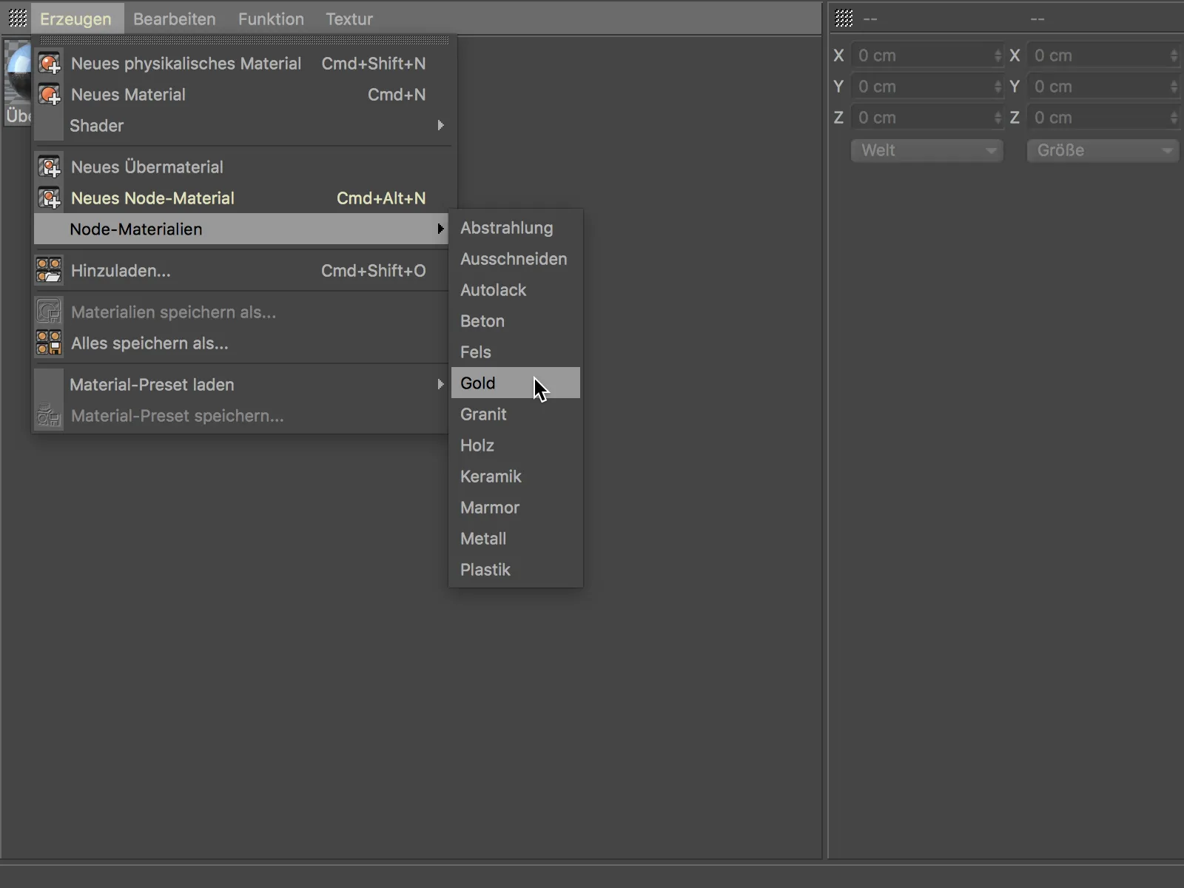Click the Z size stepper arrows
1184x888 pixels.
[1174, 118]
